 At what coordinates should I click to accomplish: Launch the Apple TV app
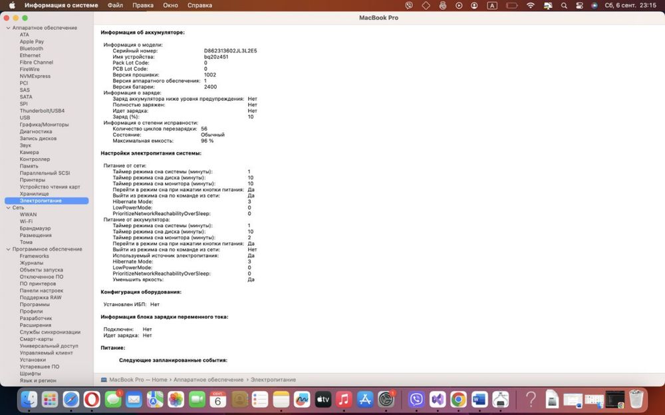[323, 399]
